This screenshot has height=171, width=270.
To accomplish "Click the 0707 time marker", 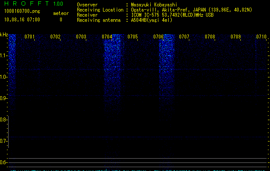I will [184, 37].
